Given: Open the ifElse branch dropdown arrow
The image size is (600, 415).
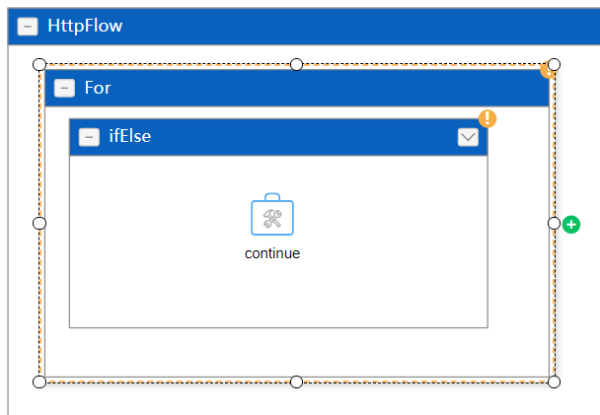Looking at the screenshot, I should click(x=468, y=137).
